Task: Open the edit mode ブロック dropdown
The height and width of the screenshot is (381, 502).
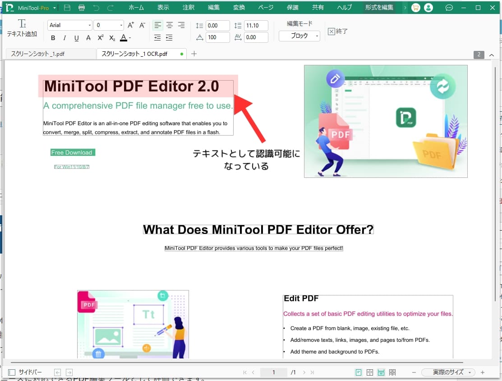Action: 299,36
